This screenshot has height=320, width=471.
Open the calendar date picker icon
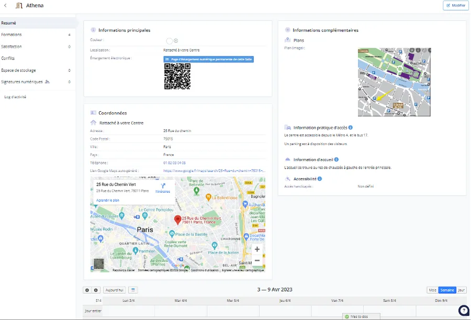pyautogui.click(x=133, y=290)
